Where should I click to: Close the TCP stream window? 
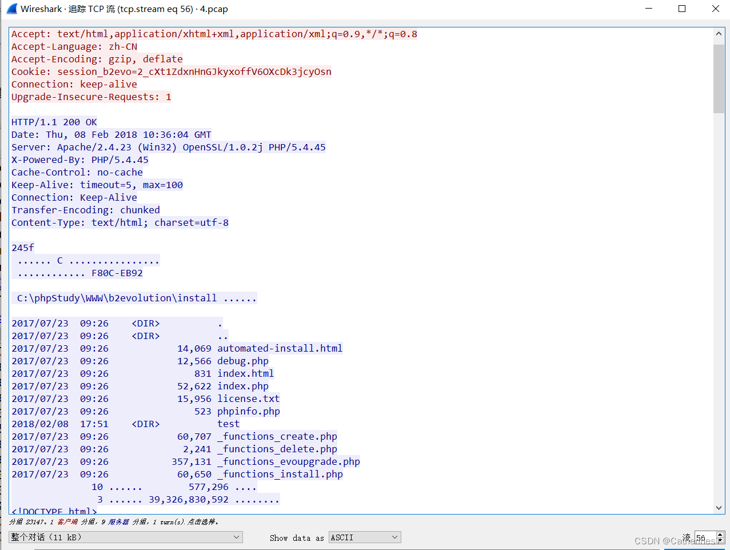[715, 9]
